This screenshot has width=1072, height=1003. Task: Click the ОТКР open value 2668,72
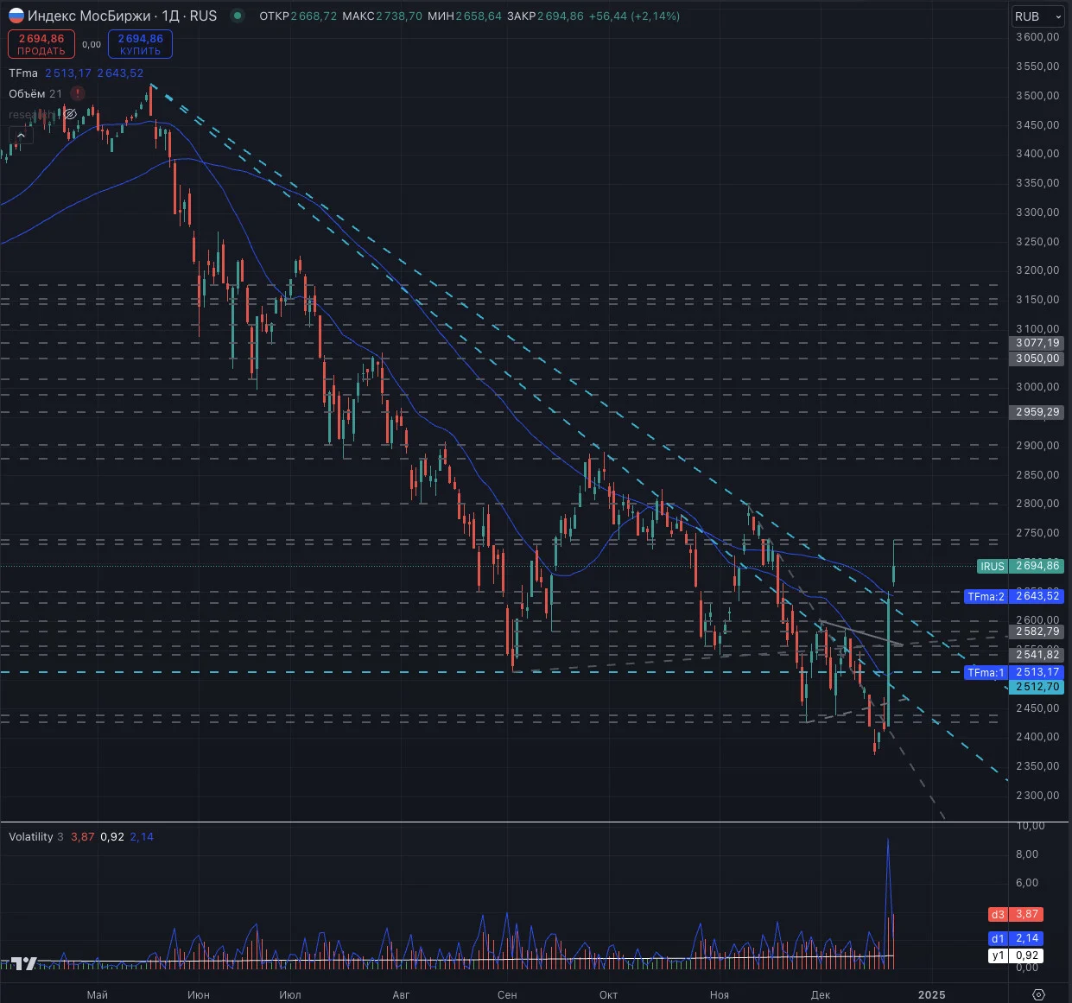click(x=314, y=16)
